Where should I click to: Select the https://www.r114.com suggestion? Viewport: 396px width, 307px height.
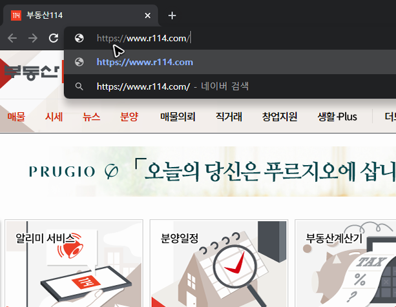pos(230,62)
